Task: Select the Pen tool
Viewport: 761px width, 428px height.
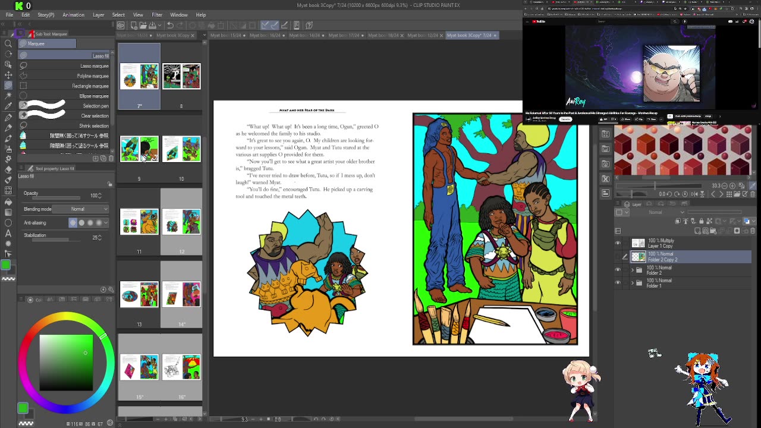Action: 8,117
